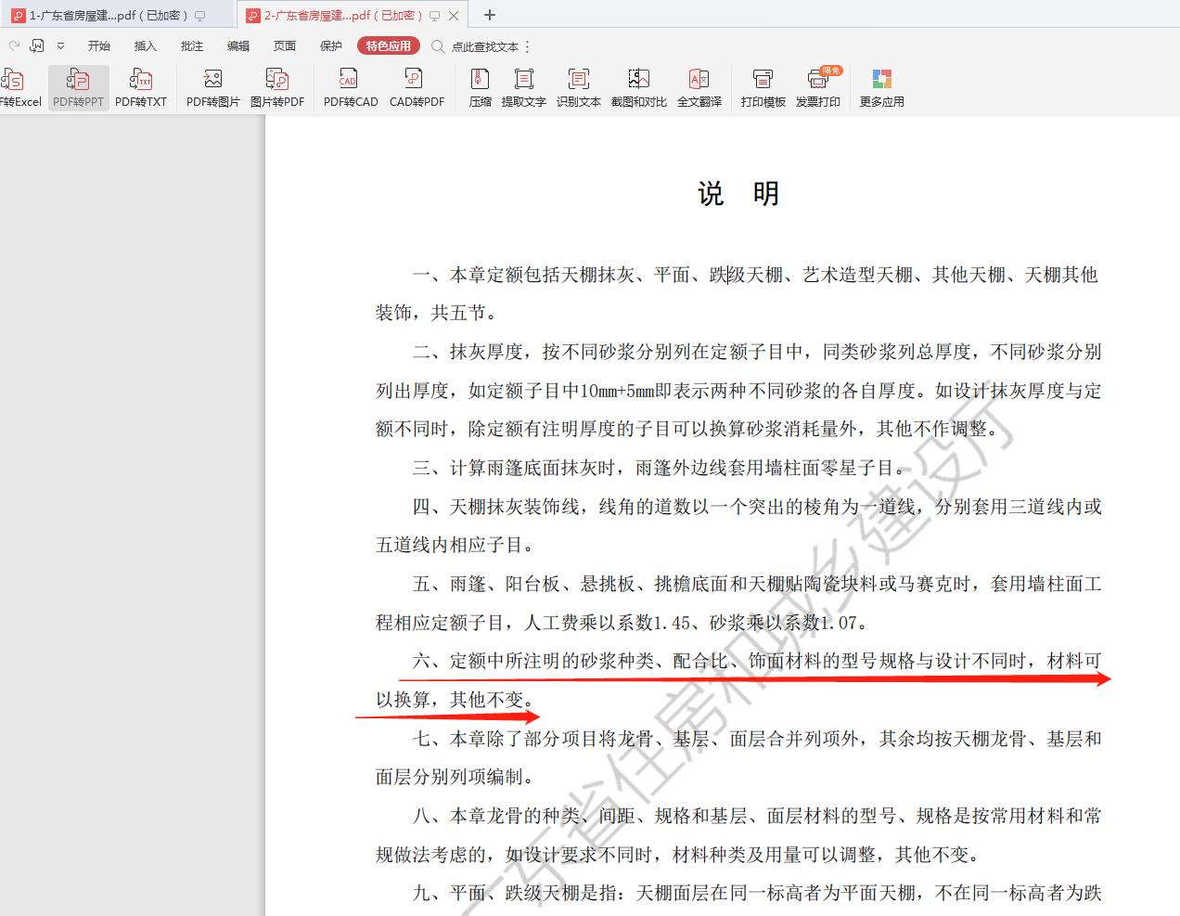
Task: Open the vertical dots more-options menu
Action: [528, 46]
